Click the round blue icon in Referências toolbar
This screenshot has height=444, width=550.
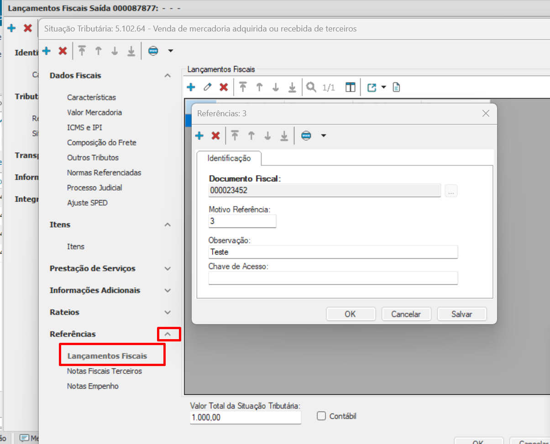306,135
